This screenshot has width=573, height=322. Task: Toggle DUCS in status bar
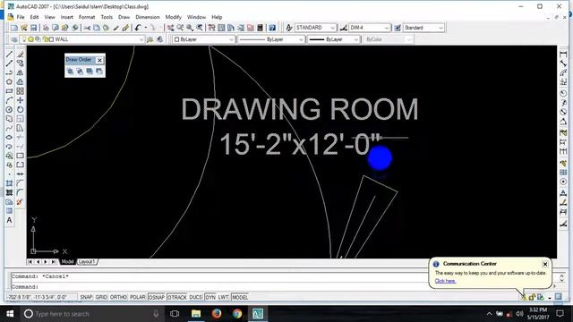(196, 297)
